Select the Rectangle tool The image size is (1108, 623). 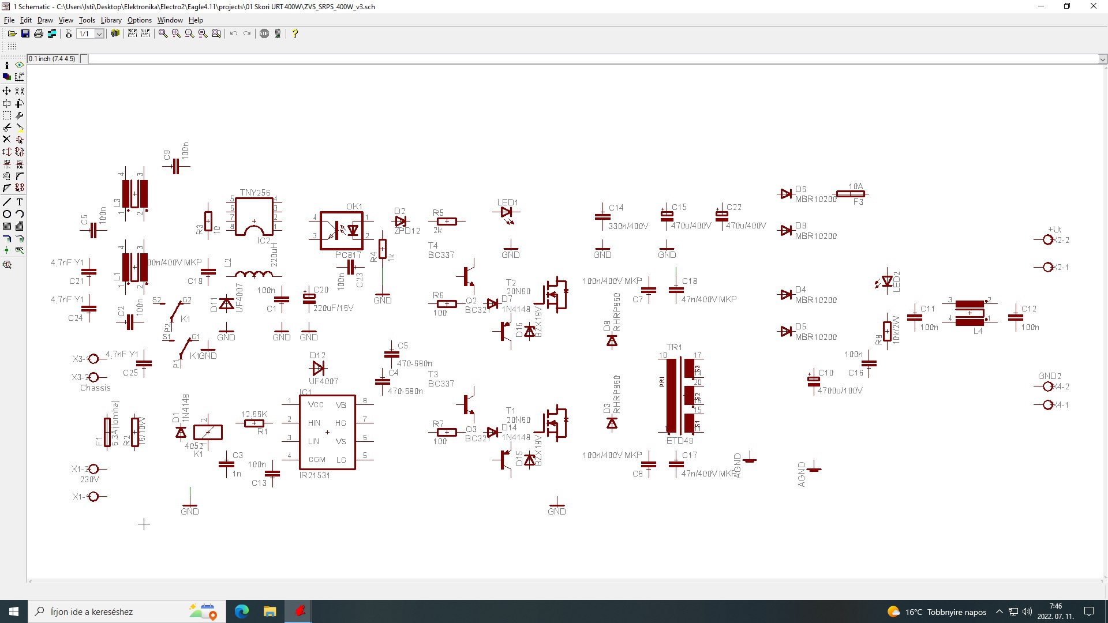pyautogui.click(x=7, y=226)
